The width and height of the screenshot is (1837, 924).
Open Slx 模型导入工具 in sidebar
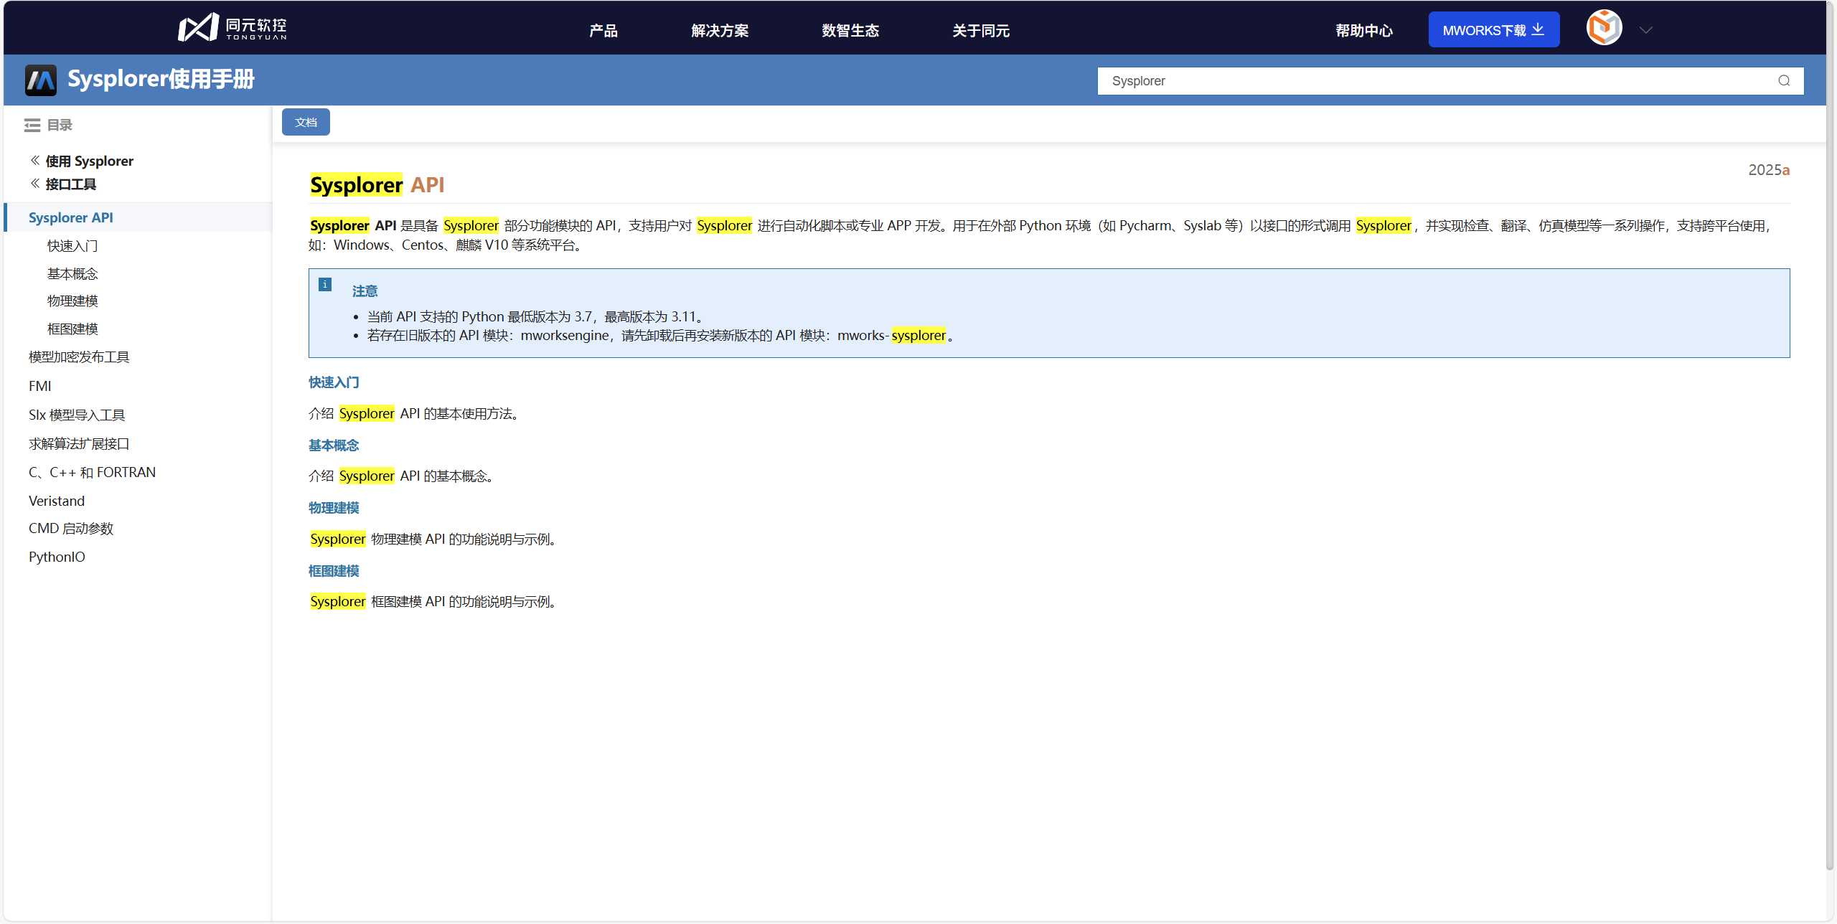pos(77,415)
